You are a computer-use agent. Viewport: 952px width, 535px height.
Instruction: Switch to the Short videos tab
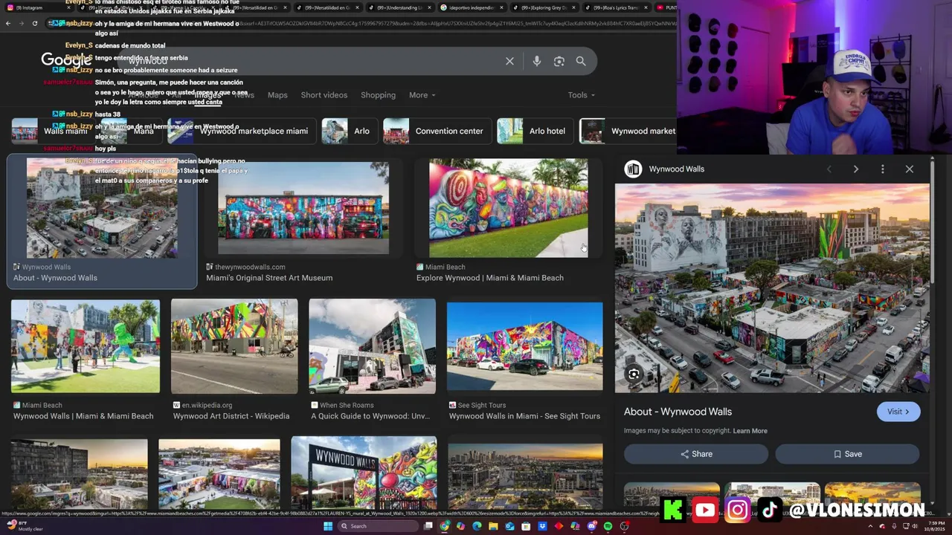click(x=324, y=95)
